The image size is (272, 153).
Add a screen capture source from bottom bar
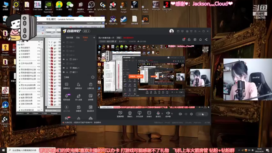coord(120,114)
